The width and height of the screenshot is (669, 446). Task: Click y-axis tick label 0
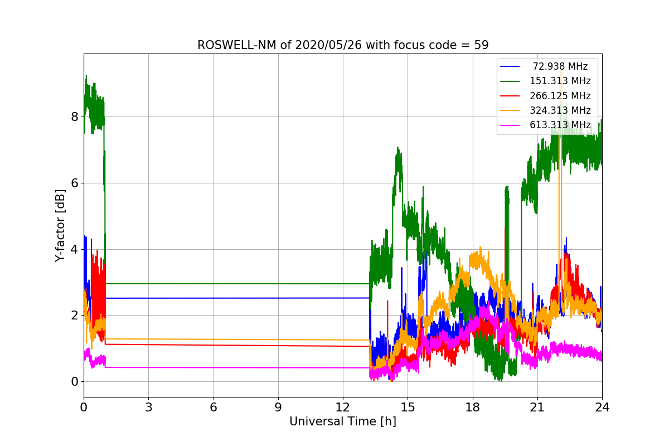pyautogui.click(x=74, y=382)
